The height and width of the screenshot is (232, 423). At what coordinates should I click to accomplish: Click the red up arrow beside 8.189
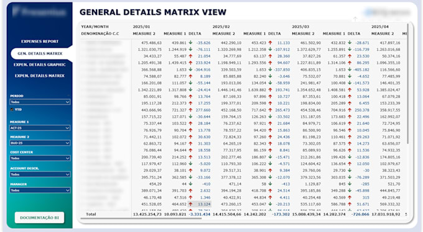point(190,76)
